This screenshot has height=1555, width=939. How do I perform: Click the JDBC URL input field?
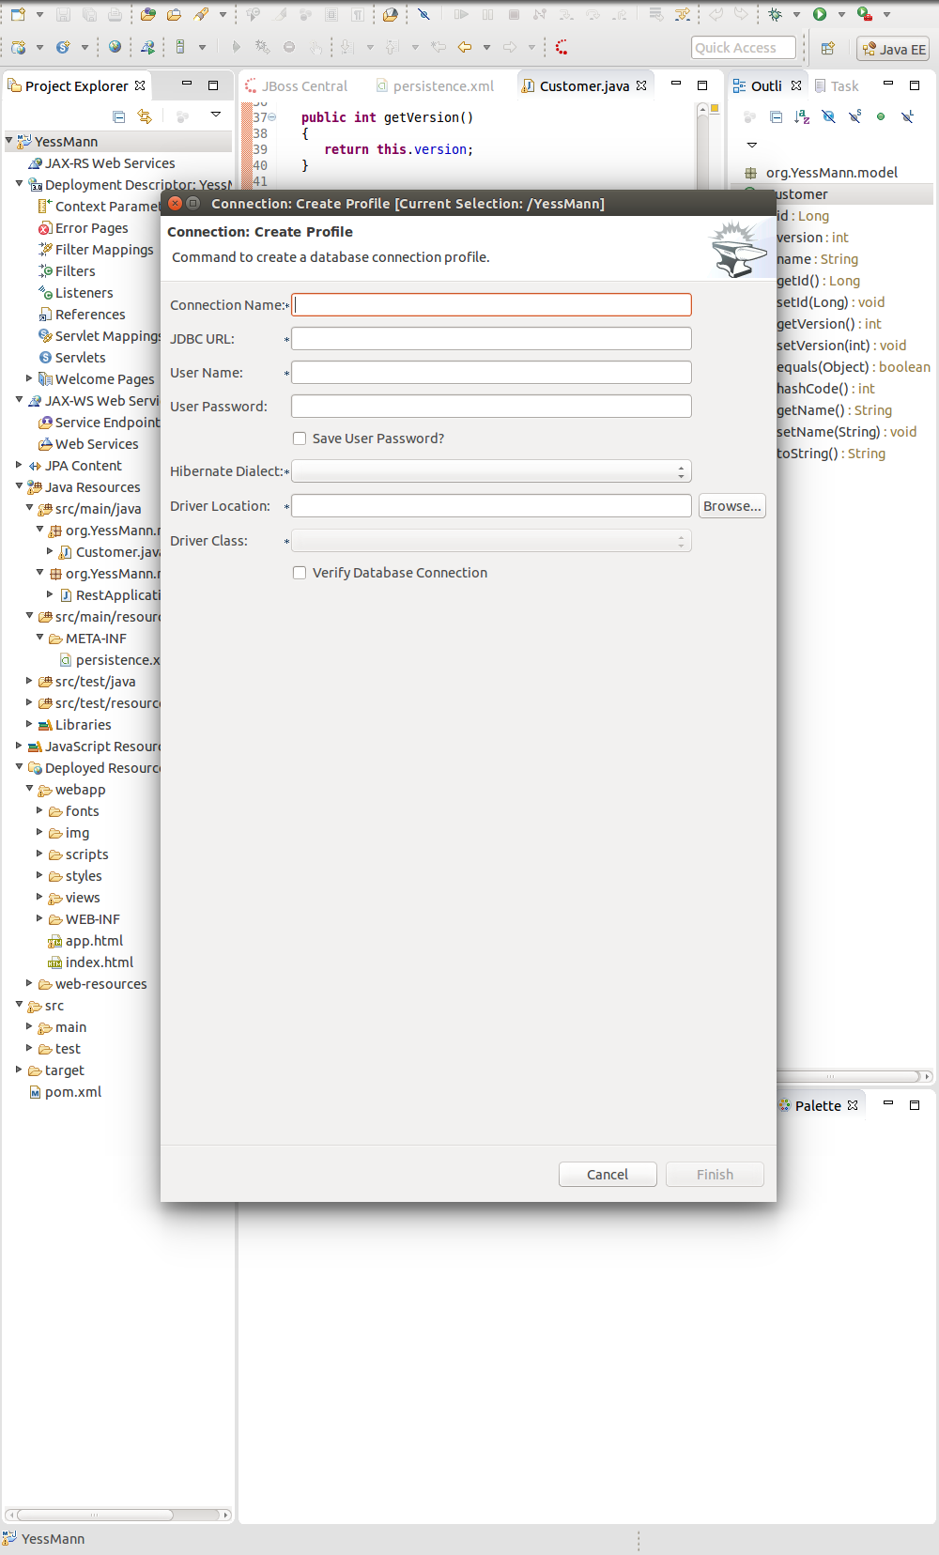[x=491, y=339]
